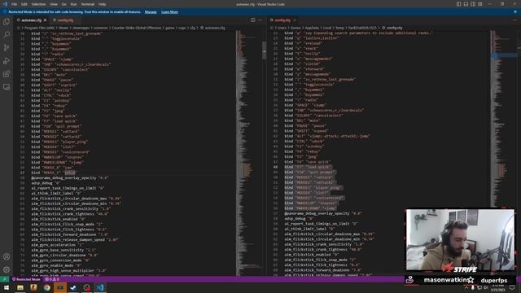This screenshot has width=521, height=293.
Task: Close the autoexec.cfg tab
Action: click(46, 20)
